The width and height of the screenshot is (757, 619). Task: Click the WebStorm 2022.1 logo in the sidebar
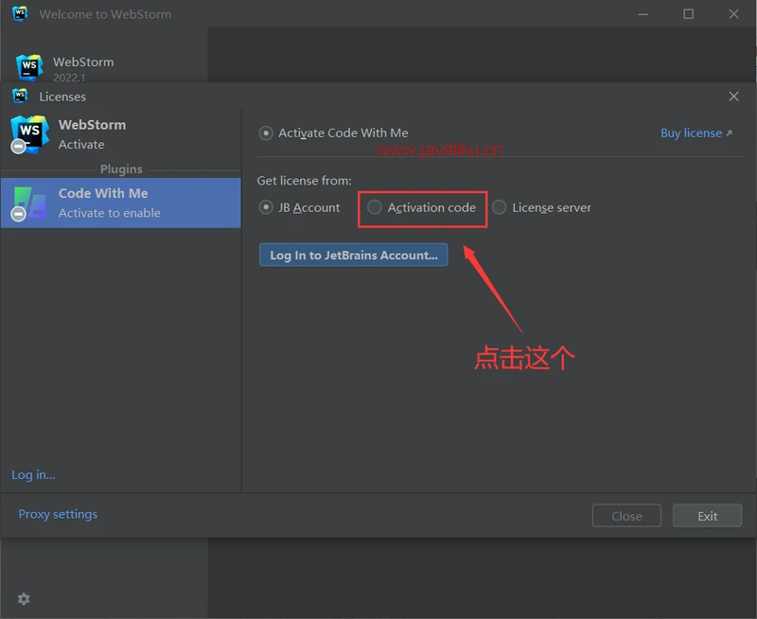(29, 67)
